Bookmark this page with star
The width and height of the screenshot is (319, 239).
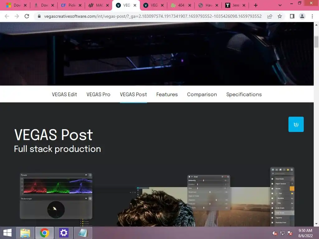pyautogui.click(x=280, y=16)
